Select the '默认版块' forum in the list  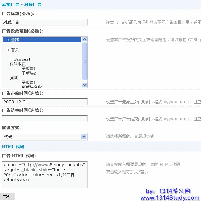tap(18, 64)
